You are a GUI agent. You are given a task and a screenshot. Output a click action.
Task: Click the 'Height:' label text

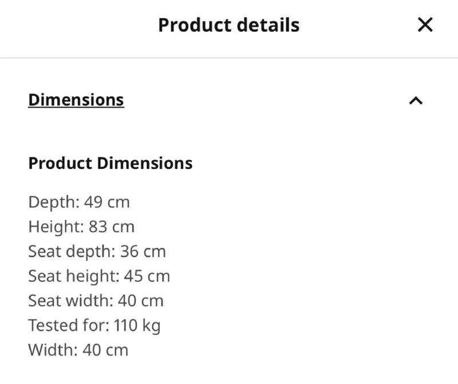click(x=56, y=227)
